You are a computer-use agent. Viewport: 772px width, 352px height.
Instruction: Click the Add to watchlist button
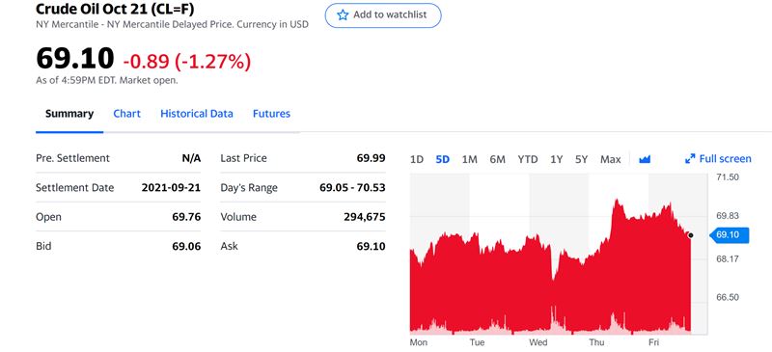pos(383,15)
